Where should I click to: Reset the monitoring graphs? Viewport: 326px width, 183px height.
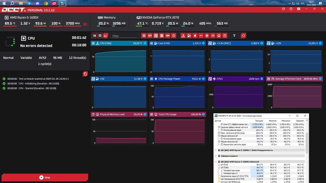[243, 36]
